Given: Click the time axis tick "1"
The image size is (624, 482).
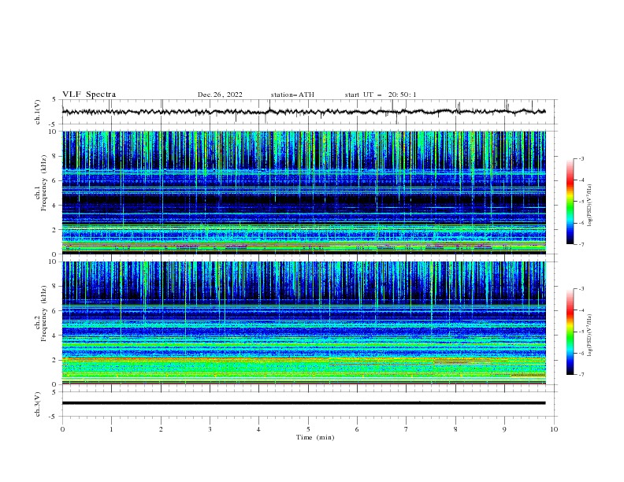Looking at the screenshot, I should coord(111,429).
